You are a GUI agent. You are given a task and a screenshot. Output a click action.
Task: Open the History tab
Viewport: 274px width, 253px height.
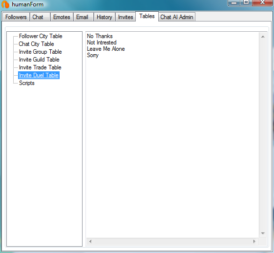pos(105,17)
